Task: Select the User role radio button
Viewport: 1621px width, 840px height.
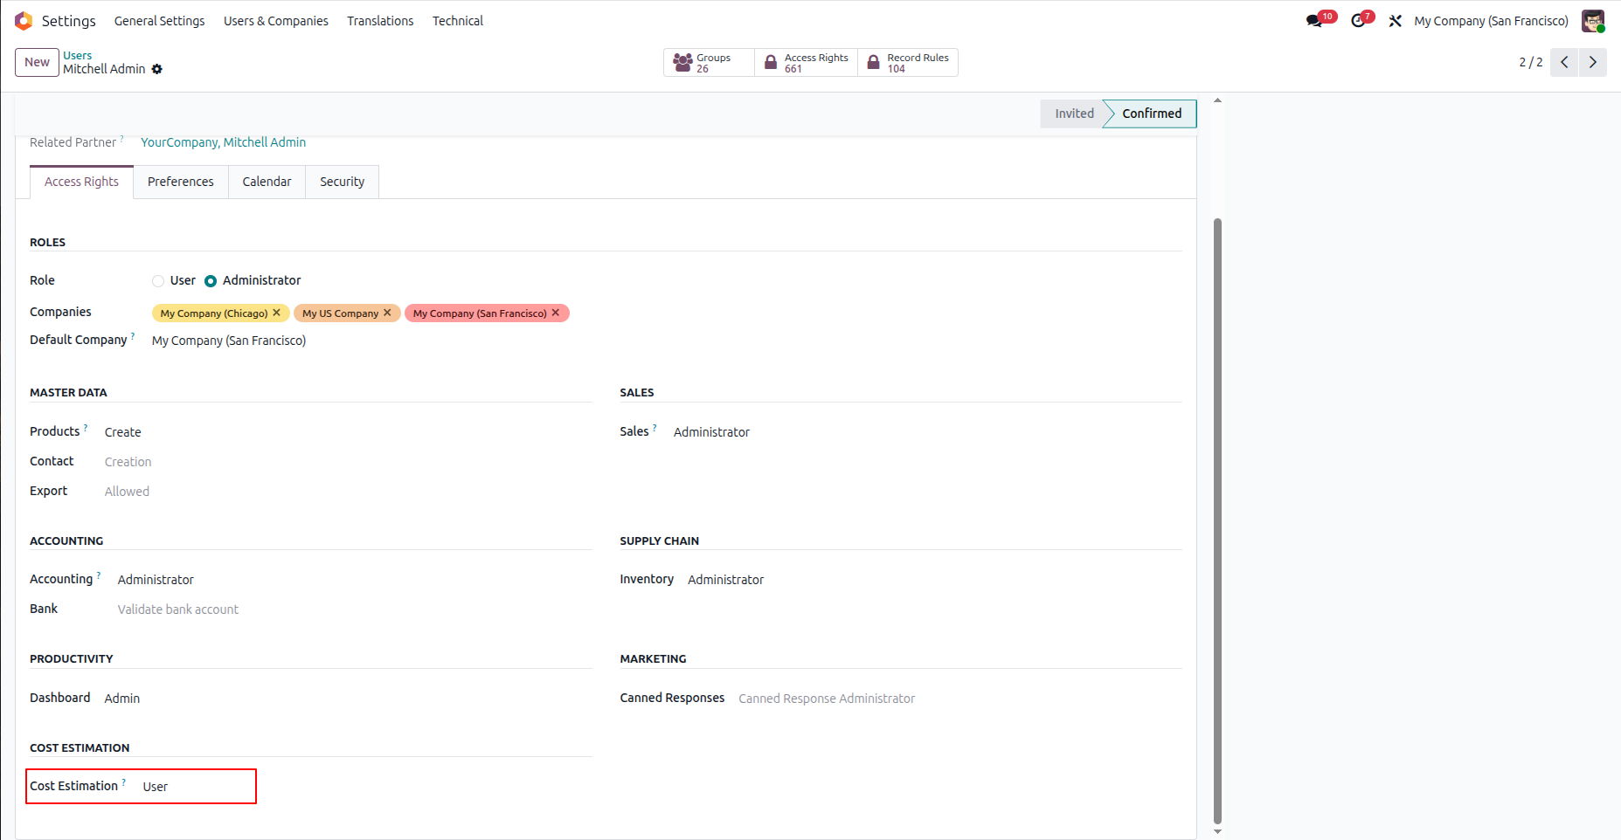Action: [x=158, y=281]
